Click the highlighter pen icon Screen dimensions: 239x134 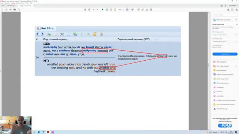[143, 10]
